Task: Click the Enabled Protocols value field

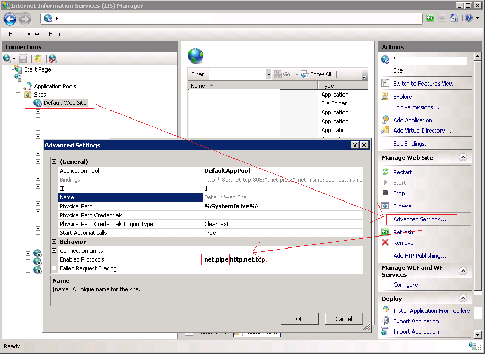Action: click(282, 259)
